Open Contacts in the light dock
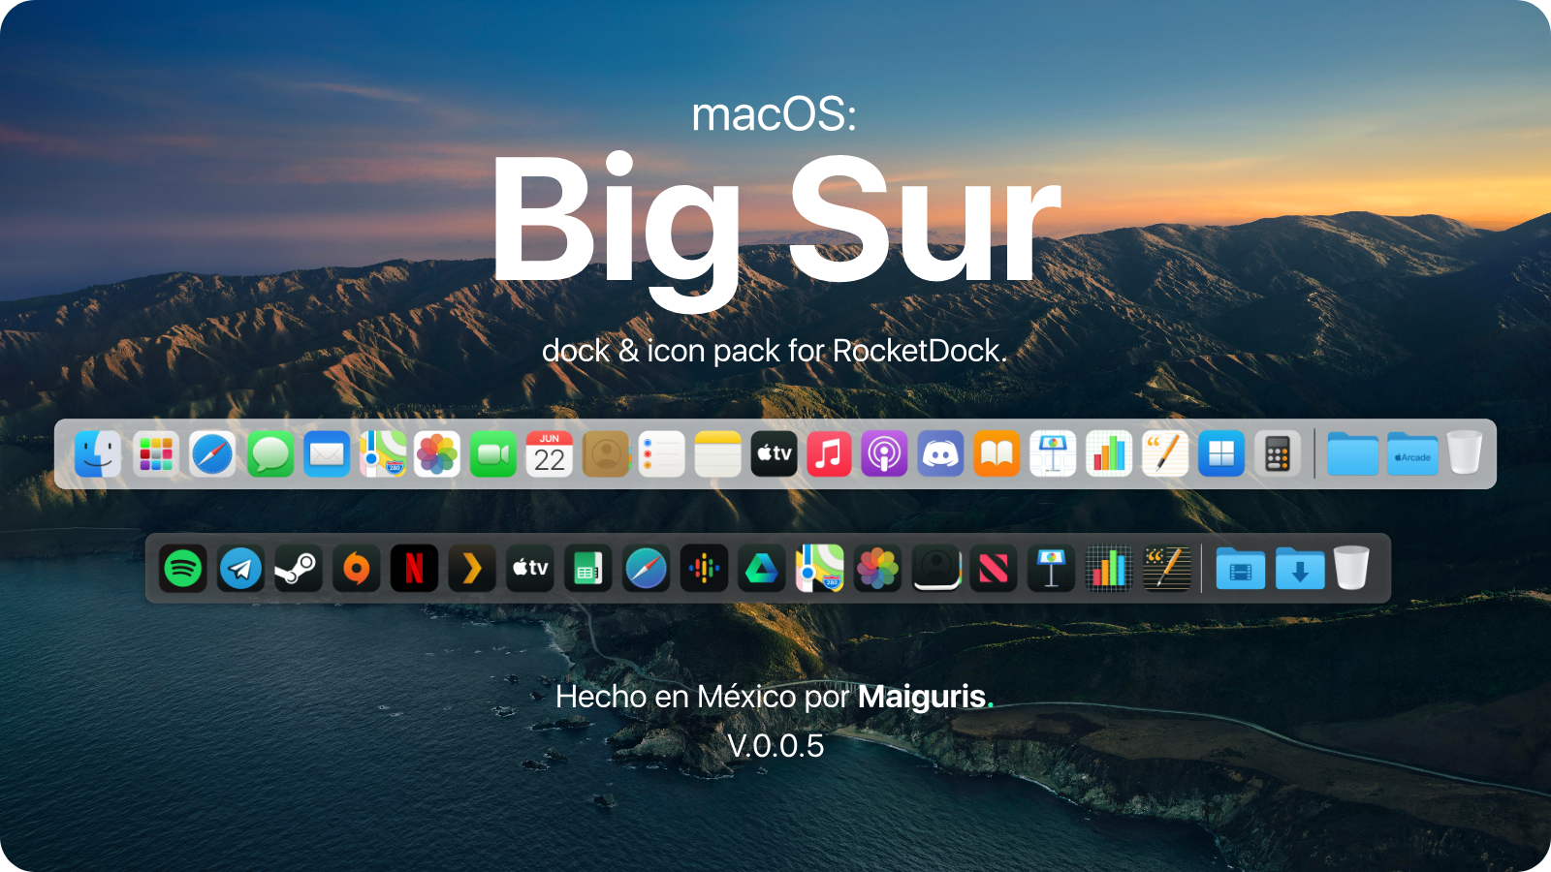This screenshot has width=1551, height=872. 606,453
